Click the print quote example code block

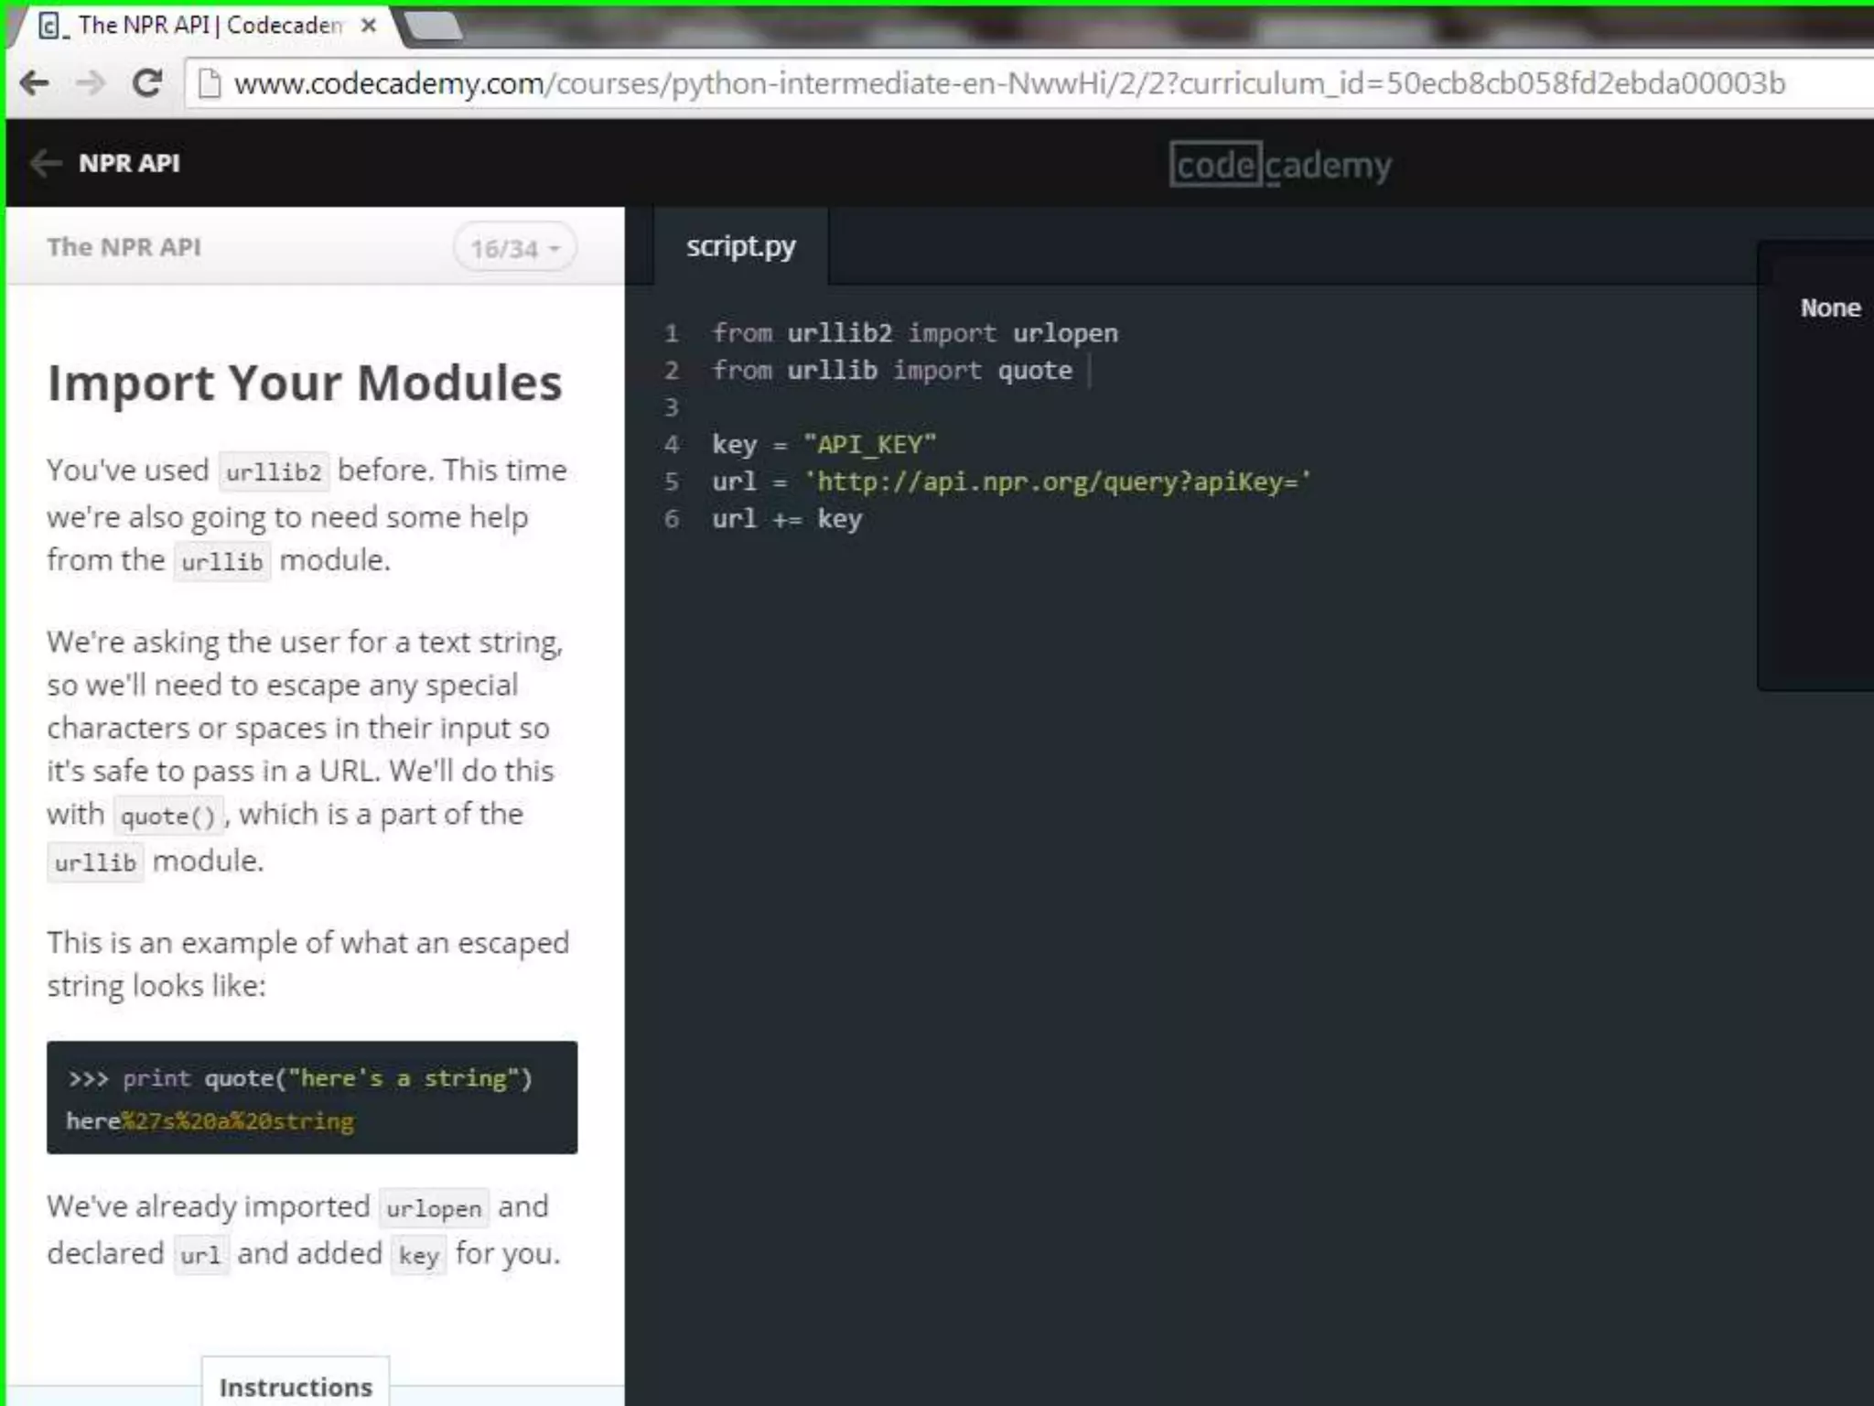click(x=312, y=1098)
